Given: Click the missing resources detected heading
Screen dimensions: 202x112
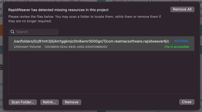Looking at the screenshot, I should (58, 10).
